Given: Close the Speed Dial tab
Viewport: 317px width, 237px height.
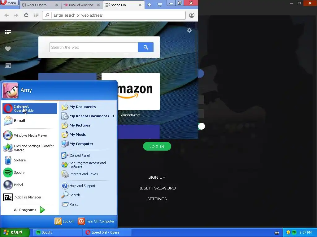Looking at the screenshot, I should (x=140, y=5).
